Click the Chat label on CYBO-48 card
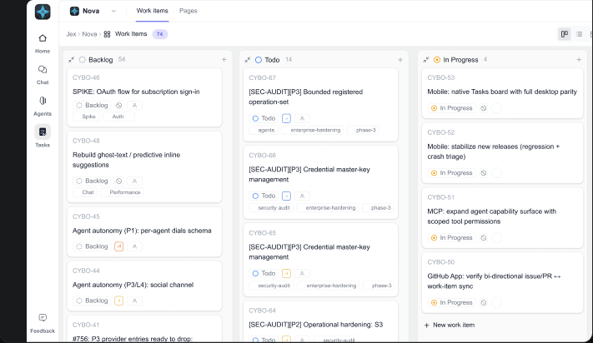593x343 pixels. click(85, 192)
